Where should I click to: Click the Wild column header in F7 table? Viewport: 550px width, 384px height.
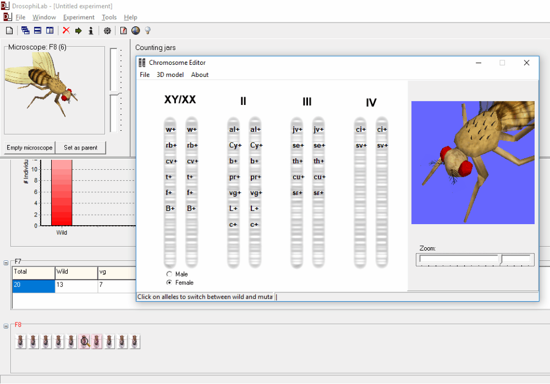click(76, 272)
